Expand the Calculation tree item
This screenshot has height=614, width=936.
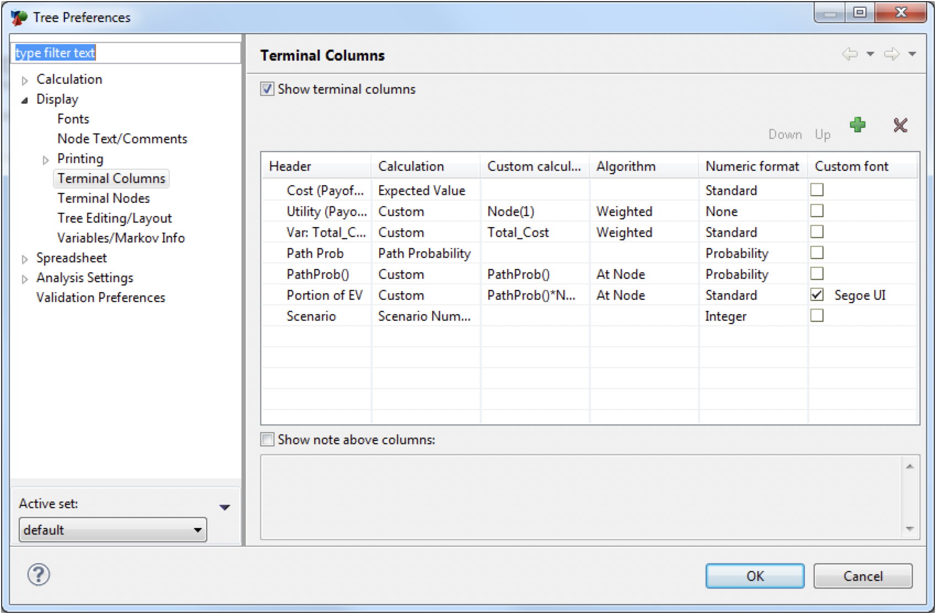point(24,80)
